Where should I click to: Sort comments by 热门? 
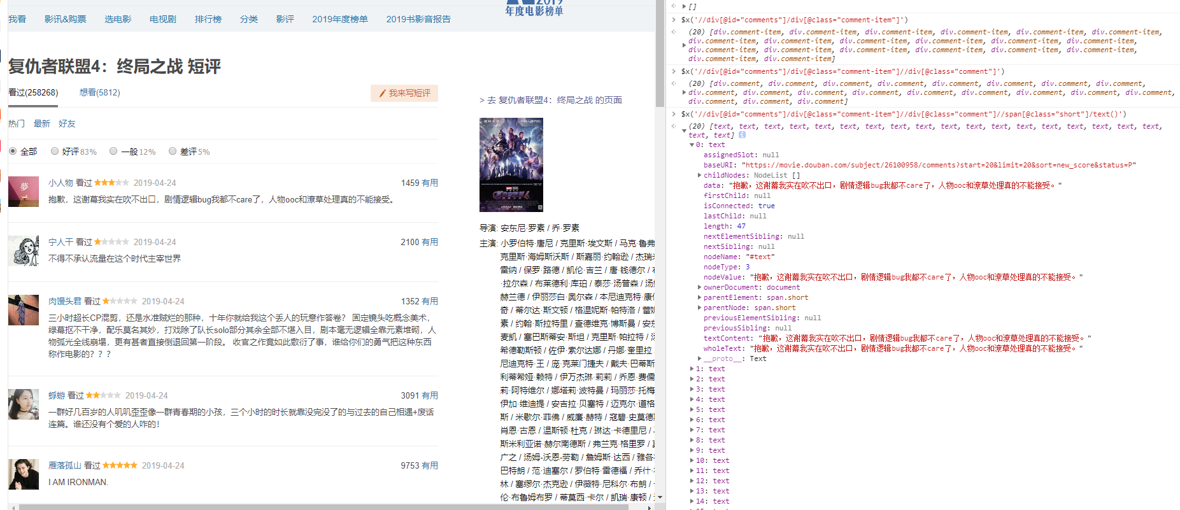point(17,124)
